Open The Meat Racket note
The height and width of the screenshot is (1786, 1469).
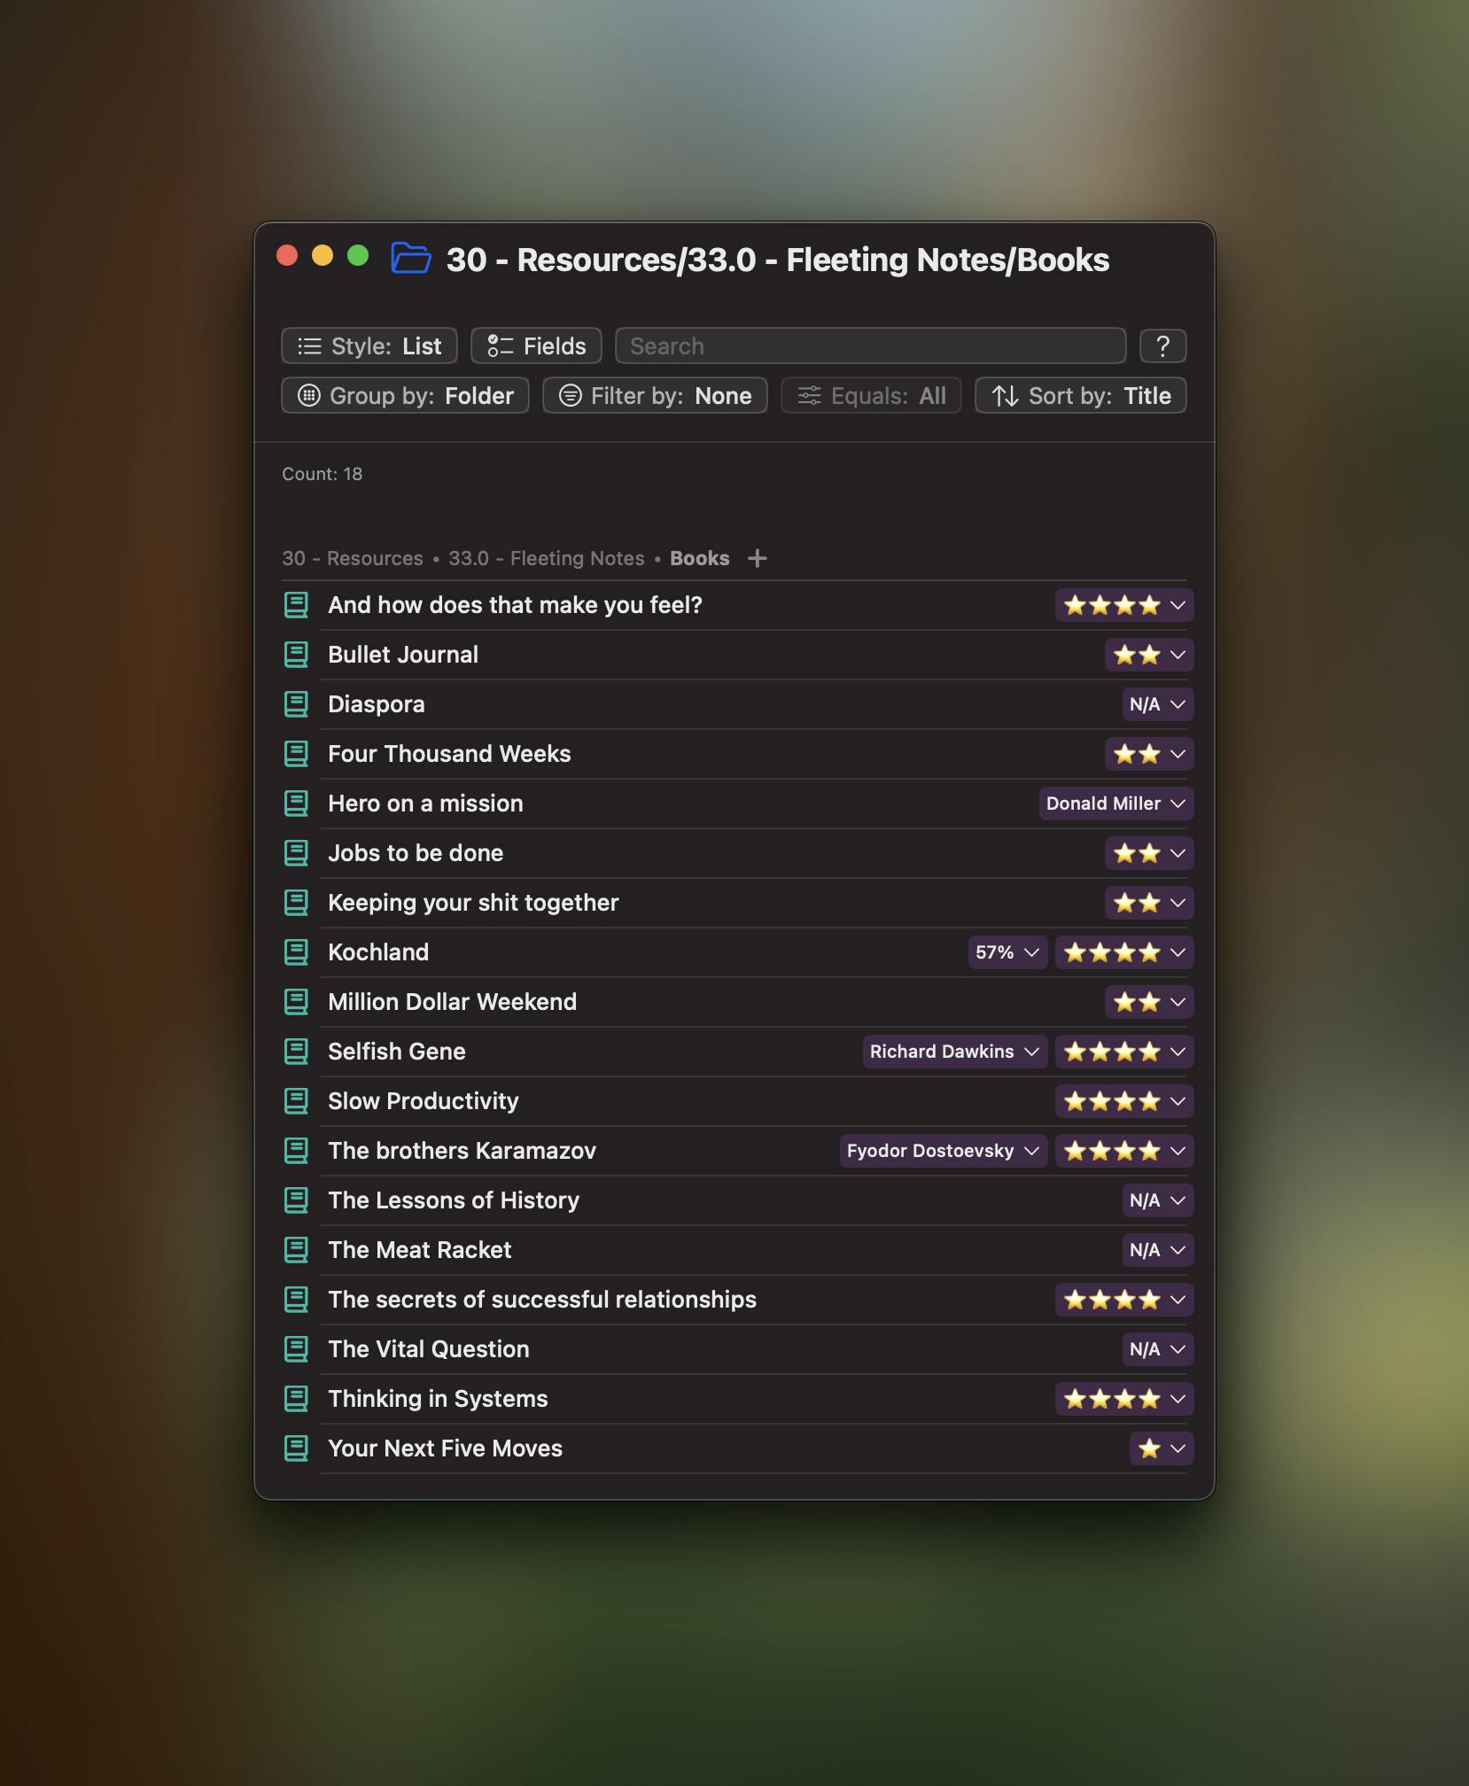[420, 1250]
